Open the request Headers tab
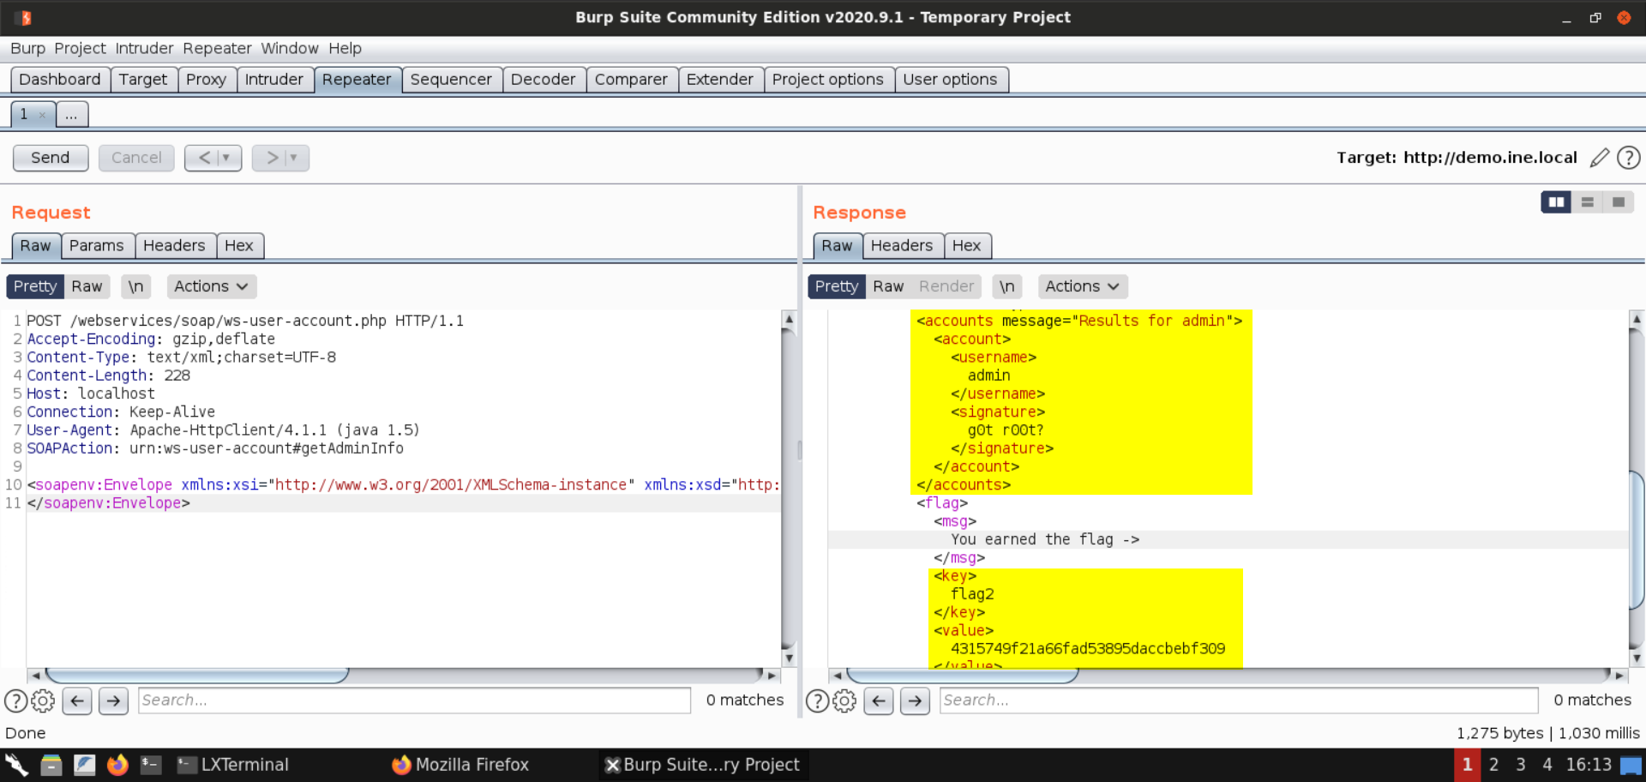The height and width of the screenshot is (782, 1646). [174, 246]
